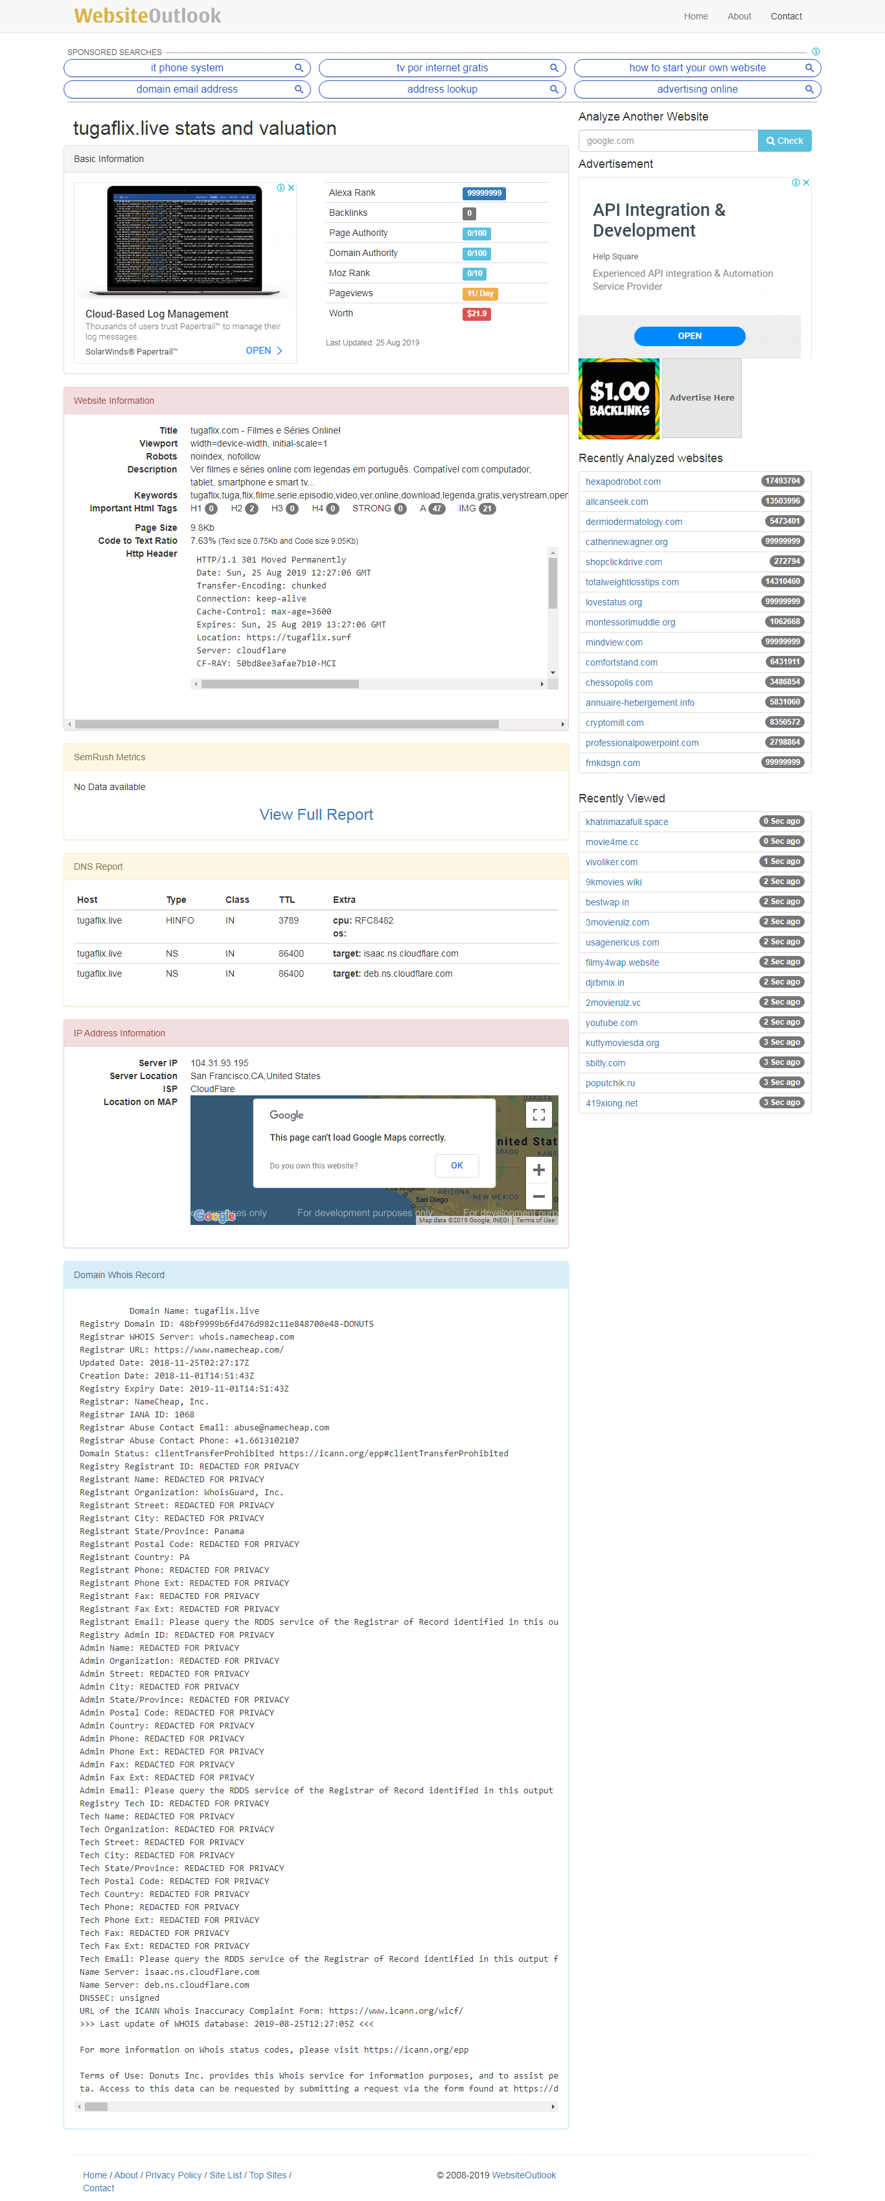Click the Check button
The height and width of the screenshot is (2201, 885).
784,141
